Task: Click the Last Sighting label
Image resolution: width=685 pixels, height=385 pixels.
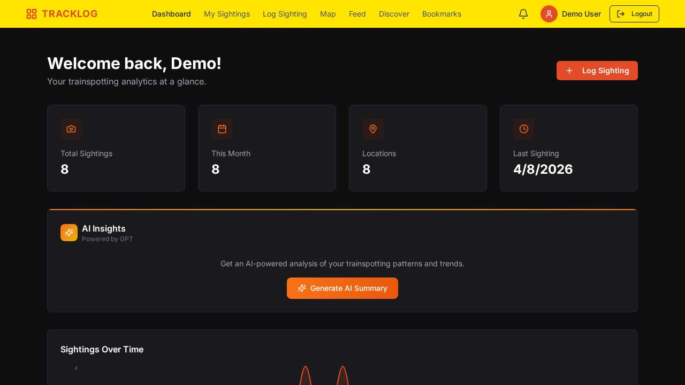Action: 536,153
